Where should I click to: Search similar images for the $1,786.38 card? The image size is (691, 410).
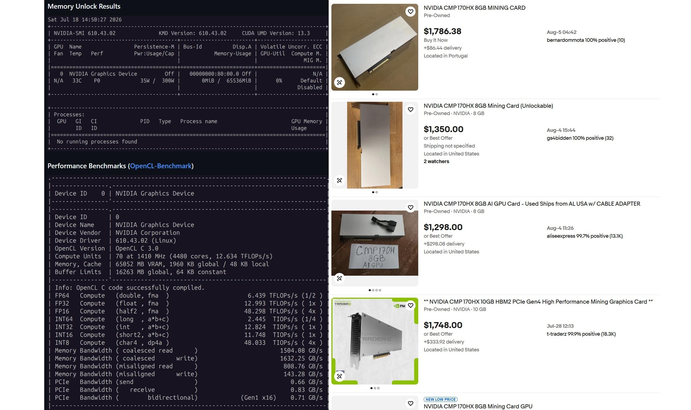[x=340, y=82]
